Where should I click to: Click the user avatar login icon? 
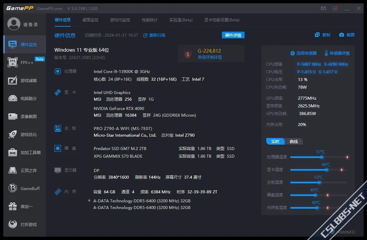(x=14, y=24)
